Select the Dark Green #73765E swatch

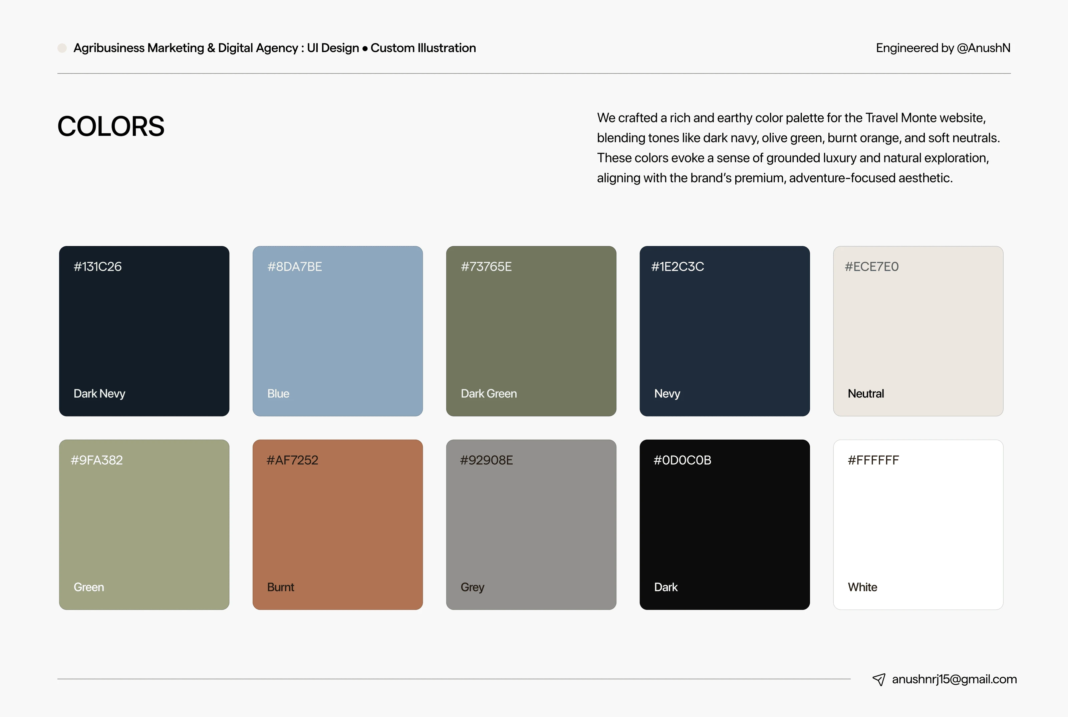pyautogui.click(x=531, y=331)
